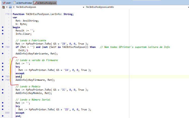This screenshot has height=118, width=189.
Task: Switch to the Unit1 editor tab
Action: (7, 3)
